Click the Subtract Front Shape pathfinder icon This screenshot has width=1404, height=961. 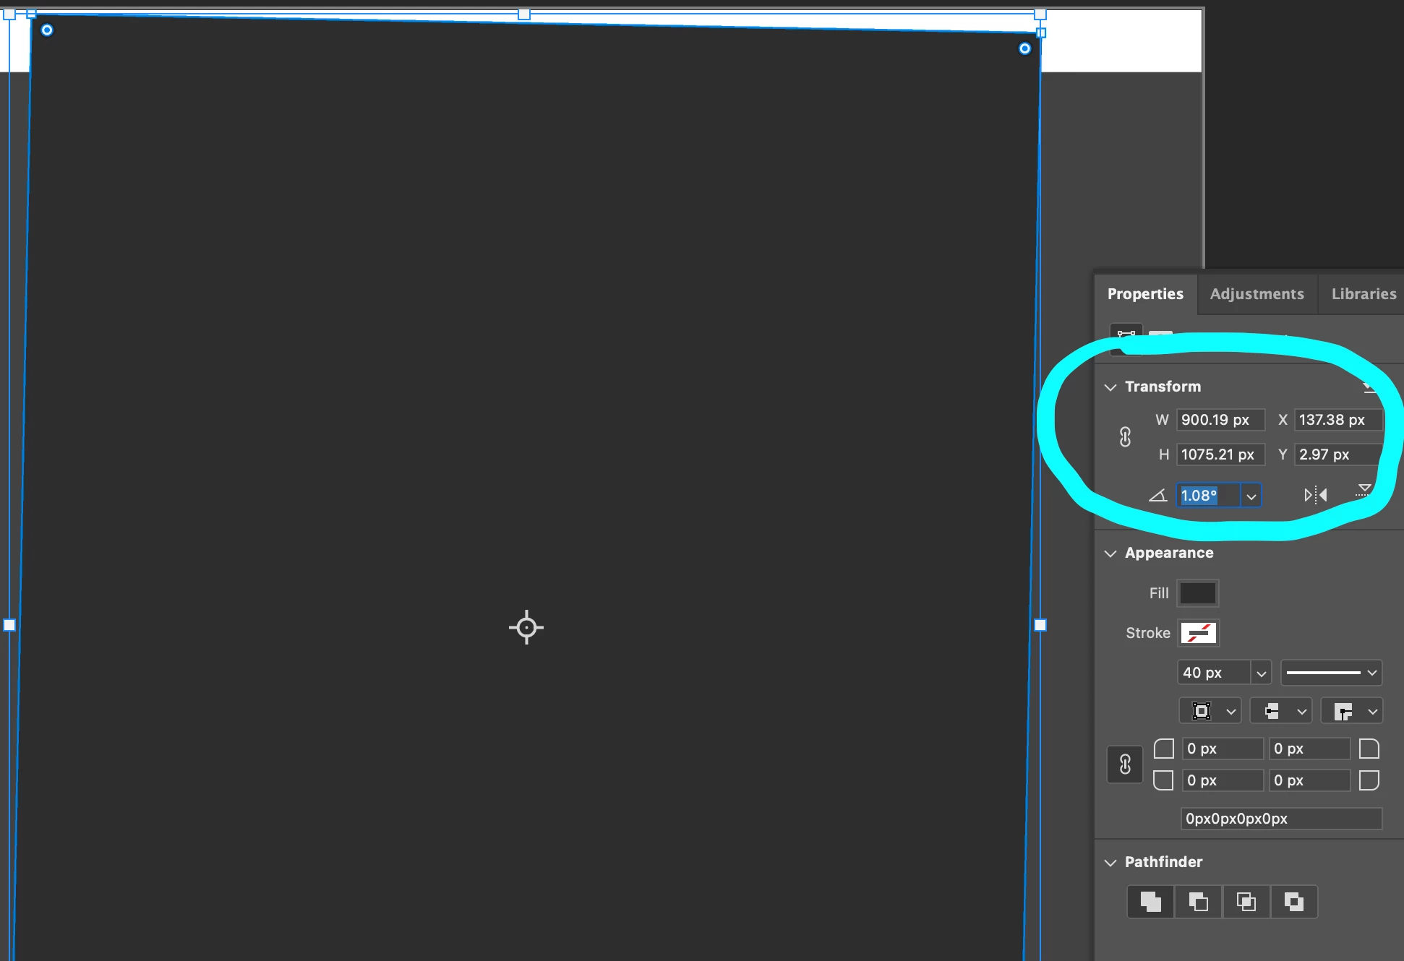click(x=1198, y=902)
